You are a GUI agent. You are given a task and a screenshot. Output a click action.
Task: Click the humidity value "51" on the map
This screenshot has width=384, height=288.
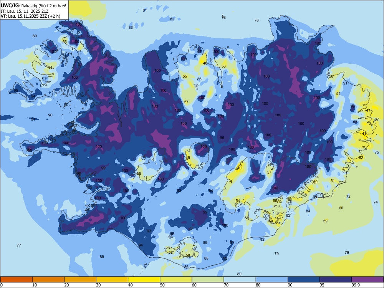coord(333,181)
